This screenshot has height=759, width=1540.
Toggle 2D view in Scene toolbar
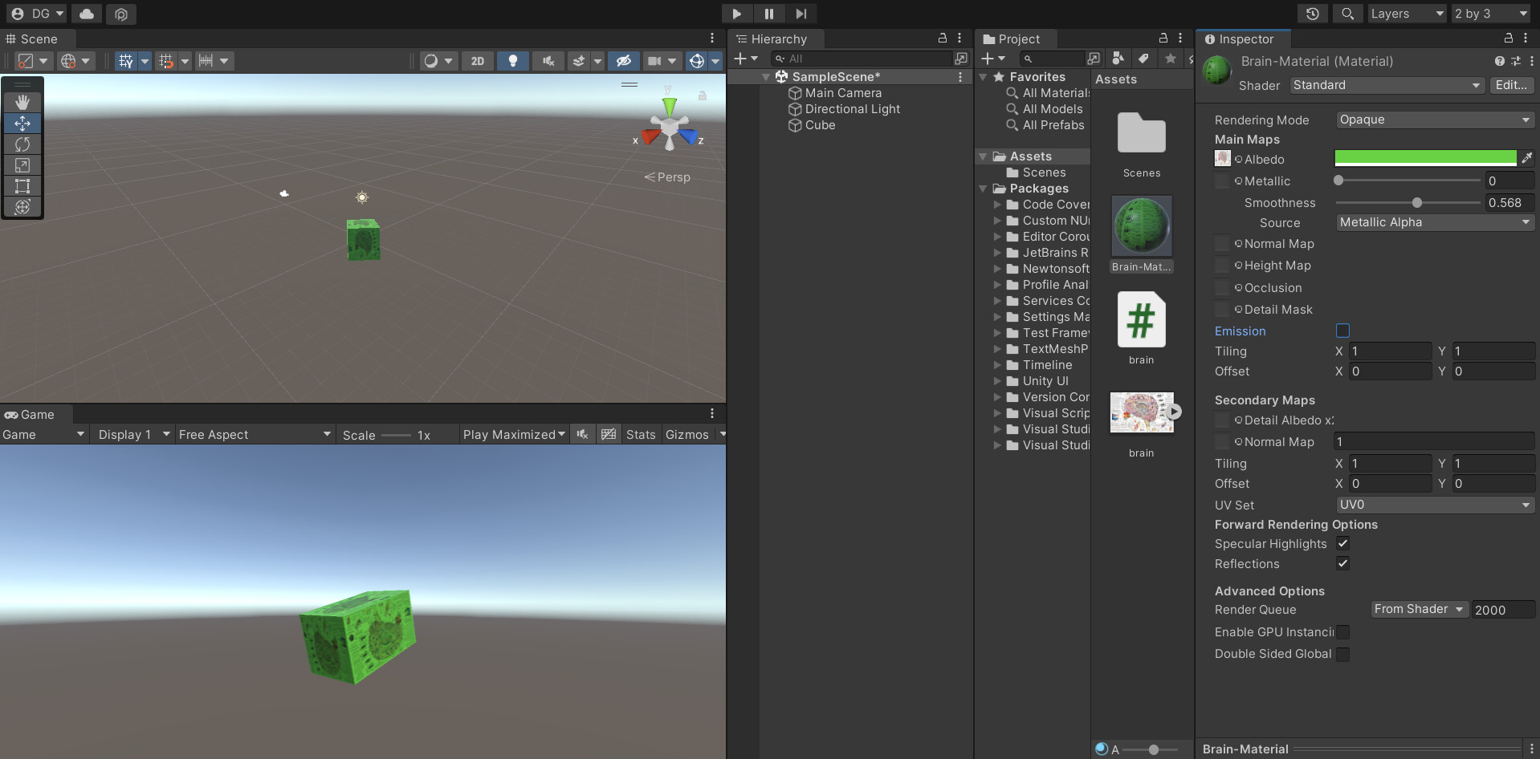pos(477,60)
